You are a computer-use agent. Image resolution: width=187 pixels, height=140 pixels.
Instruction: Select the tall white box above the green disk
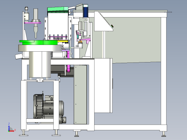click(x=58, y=26)
